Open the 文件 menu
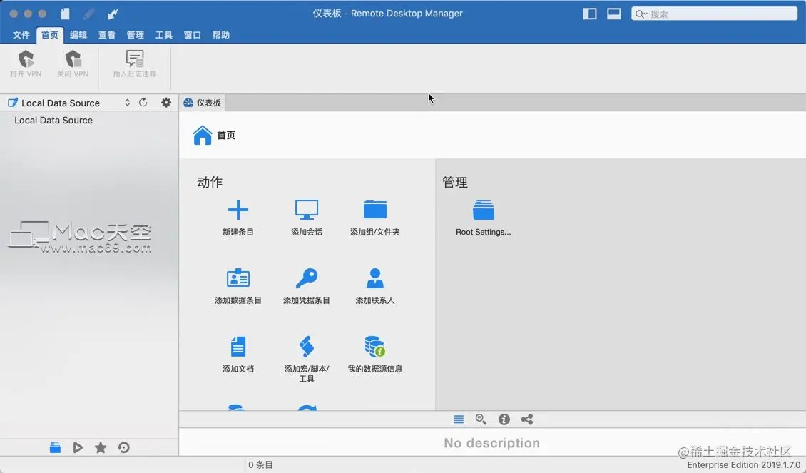This screenshot has height=473, width=806. (x=21, y=35)
